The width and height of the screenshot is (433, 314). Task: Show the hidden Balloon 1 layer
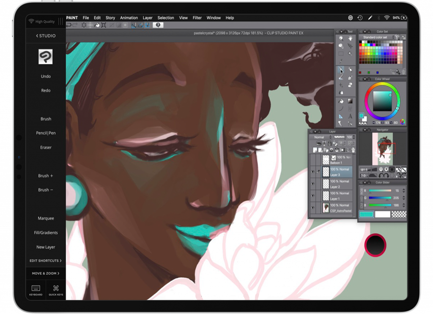pos(313,160)
